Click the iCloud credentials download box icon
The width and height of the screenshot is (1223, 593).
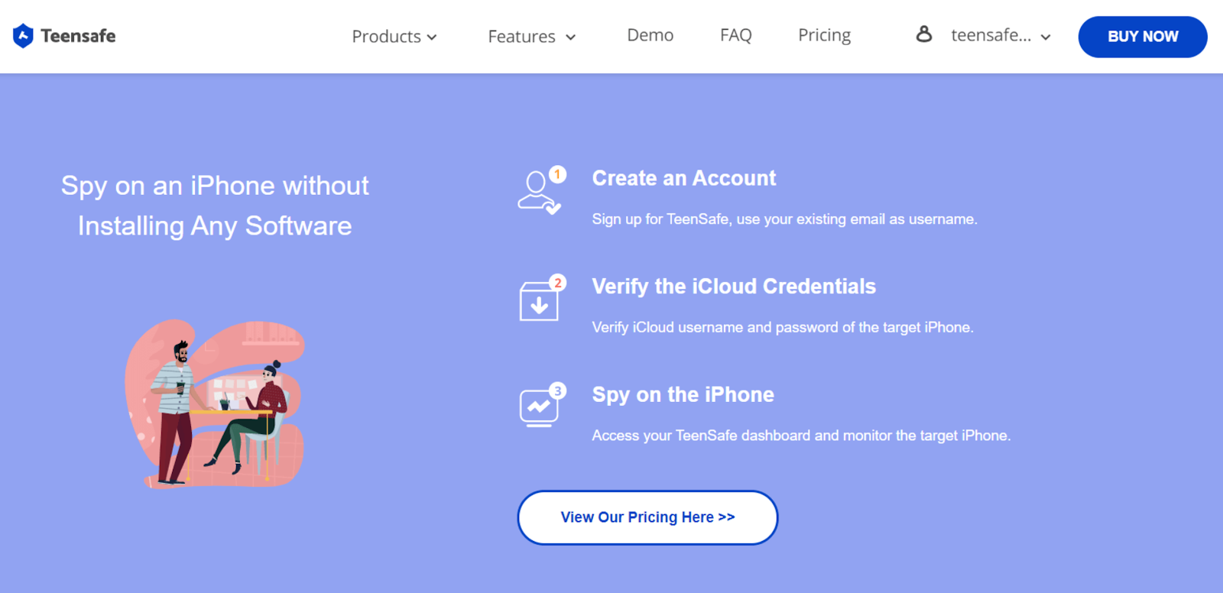542,298
